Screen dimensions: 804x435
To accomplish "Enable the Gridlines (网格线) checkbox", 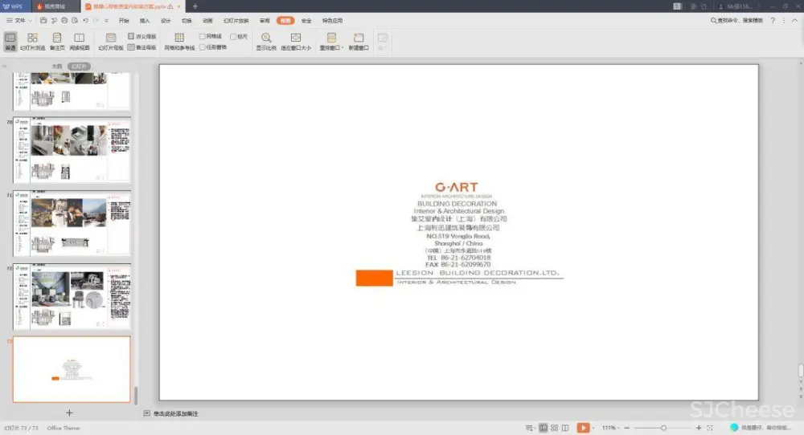I will [x=203, y=36].
